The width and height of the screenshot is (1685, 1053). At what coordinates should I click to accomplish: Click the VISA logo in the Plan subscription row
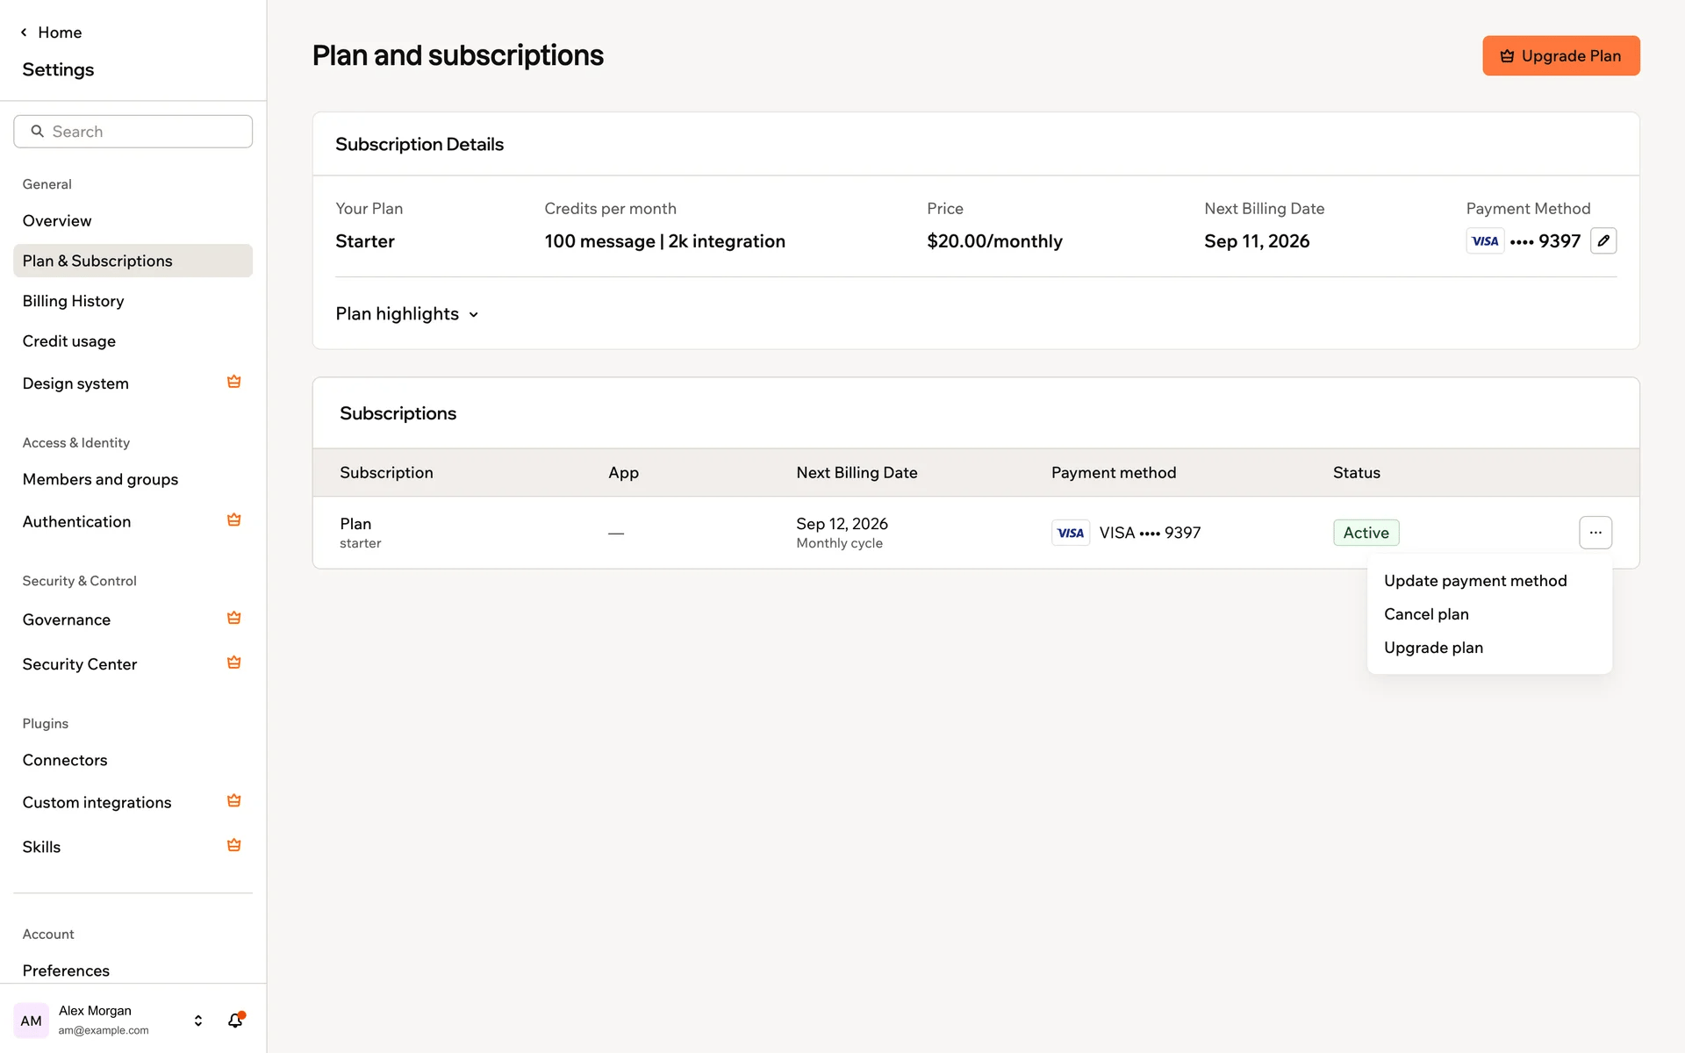(x=1071, y=533)
